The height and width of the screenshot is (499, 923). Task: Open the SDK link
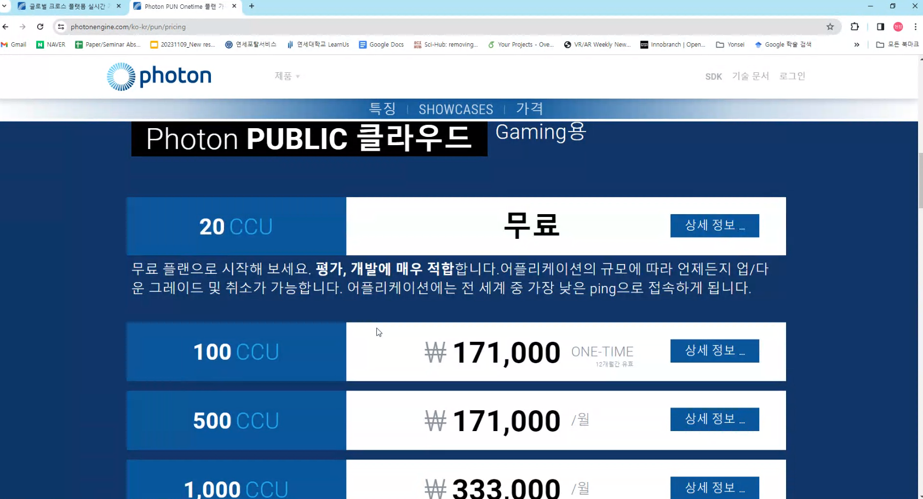click(713, 77)
